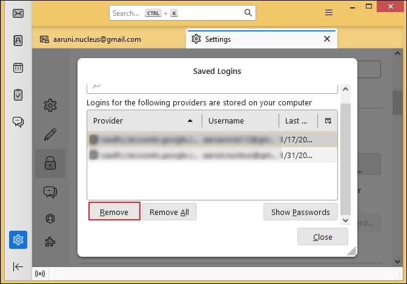Open the Tasks icon in sidebar
The width and height of the screenshot is (407, 284).
(18, 94)
